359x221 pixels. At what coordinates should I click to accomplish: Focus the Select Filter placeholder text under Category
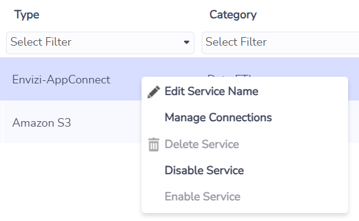236,42
